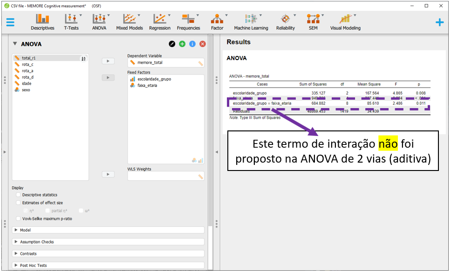This screenshot has width=451, height=273.
Task: Open the hamburger main menu
Action: click(10, 22)
